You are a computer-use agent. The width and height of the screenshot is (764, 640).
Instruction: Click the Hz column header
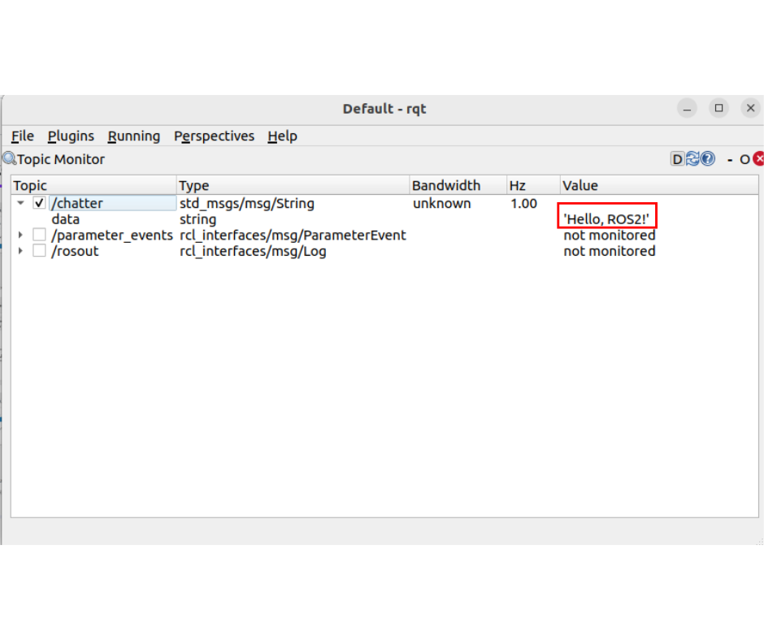click(x=518, y=185)
